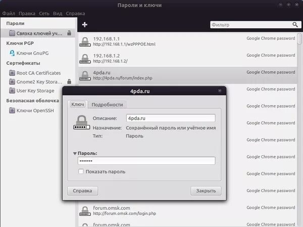303x227 pixels.
Task: Click the Ключи GnuPG key icon
Action: coord(12,53)
